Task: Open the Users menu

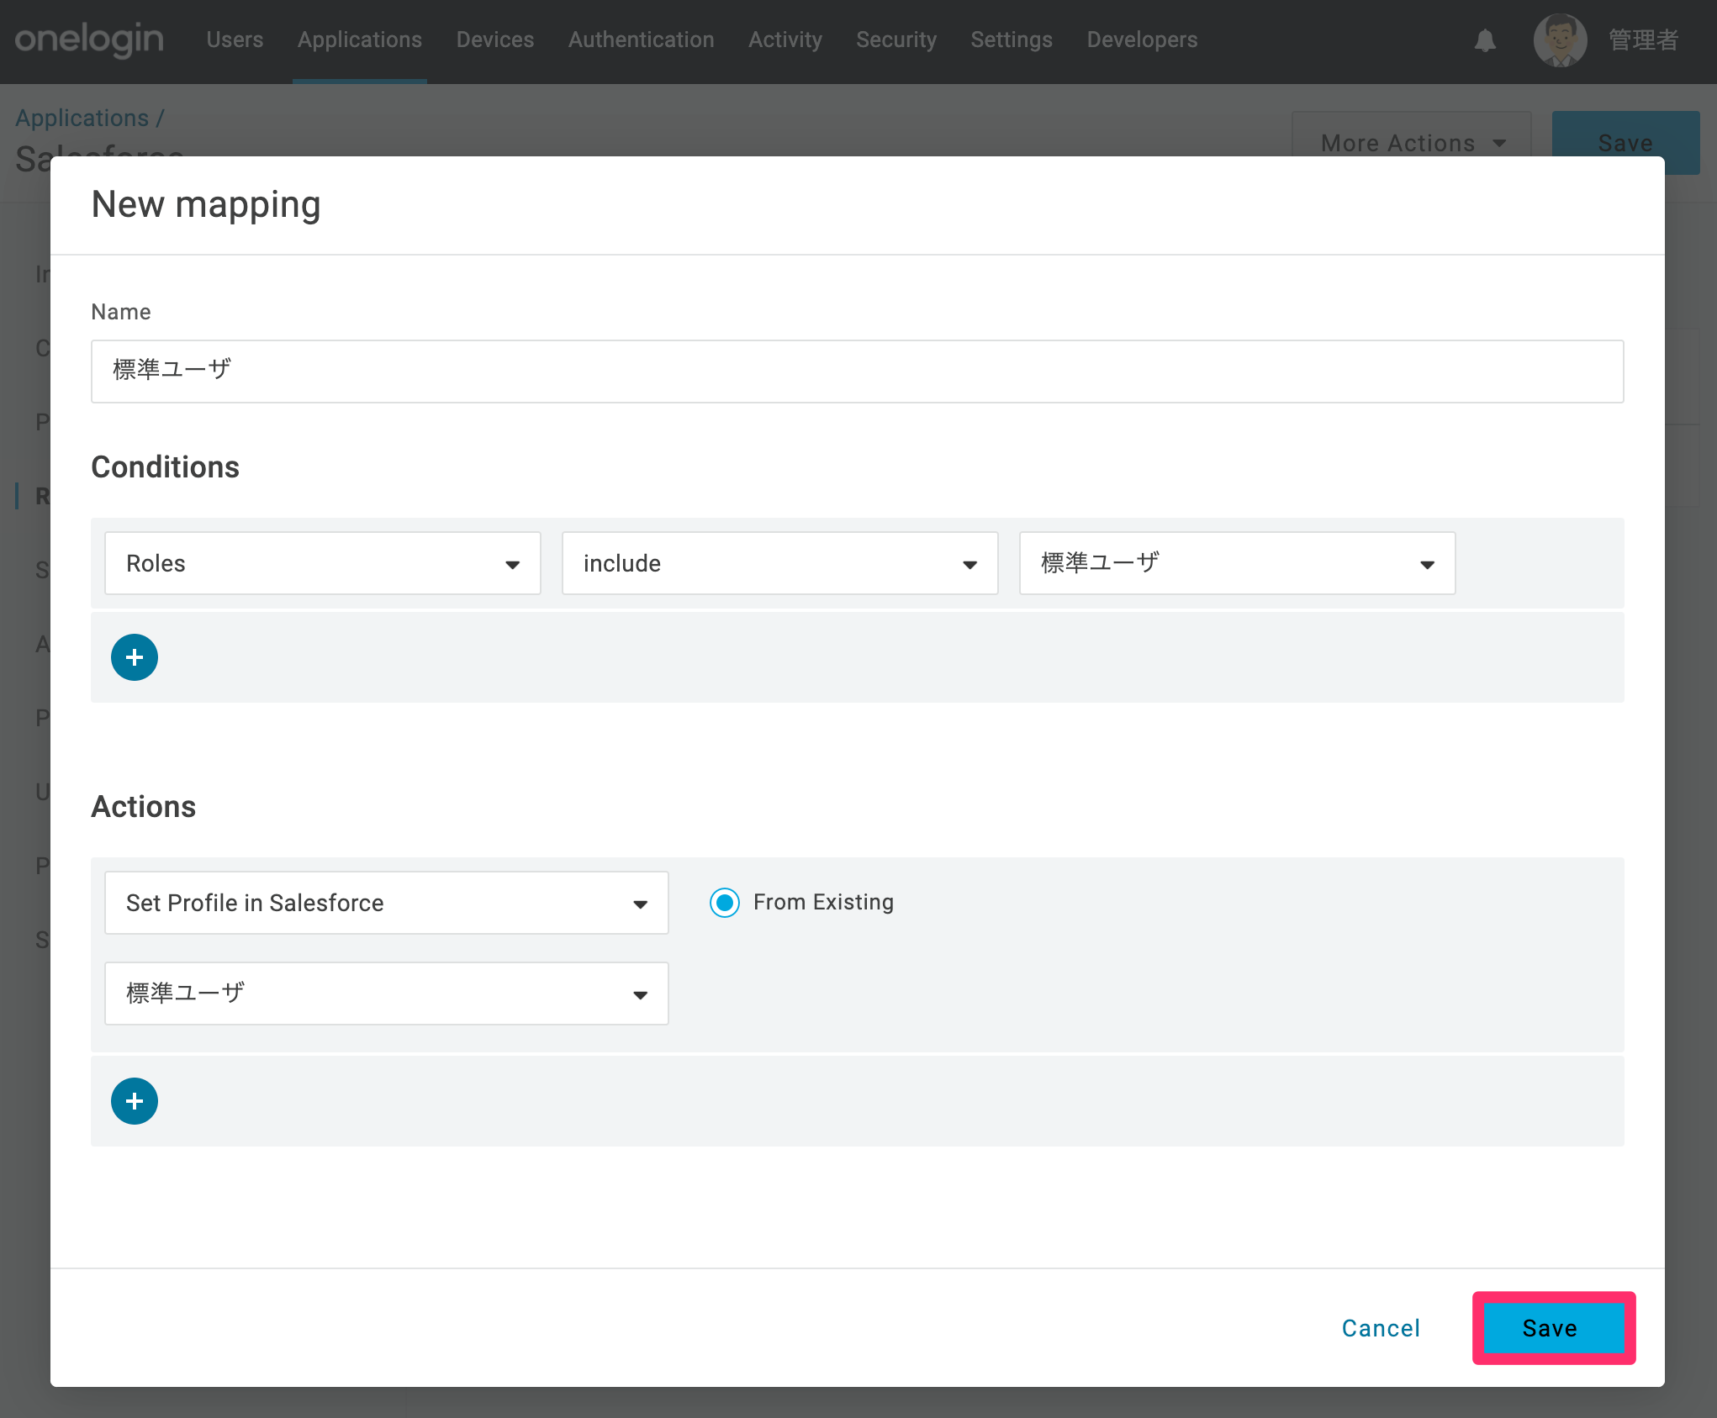Action: pyautogui.click(x=235, y=40)
